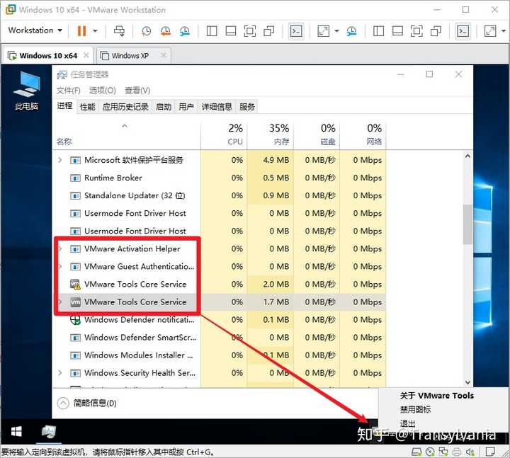Sort processes by the CPU column
Viewport: 510px width, 458px height.
pyautogui.click(x=224, y=134)
